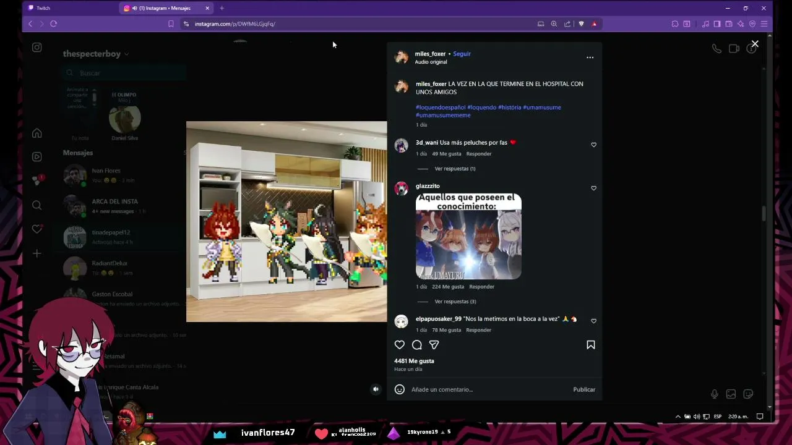Open Notifications heart in sidebar

tap(37, 229)
